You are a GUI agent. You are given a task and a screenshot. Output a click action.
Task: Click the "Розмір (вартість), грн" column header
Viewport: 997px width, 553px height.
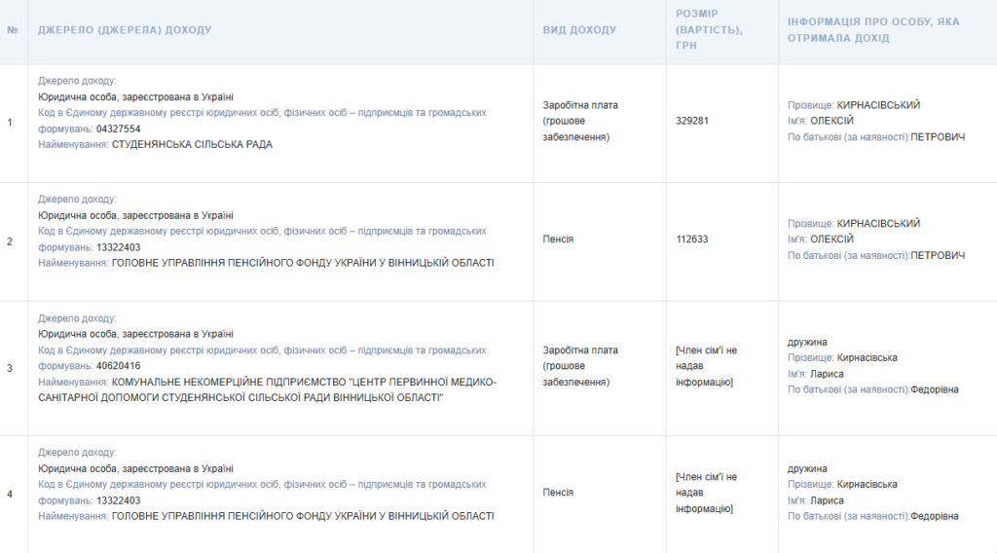[710, 30]
